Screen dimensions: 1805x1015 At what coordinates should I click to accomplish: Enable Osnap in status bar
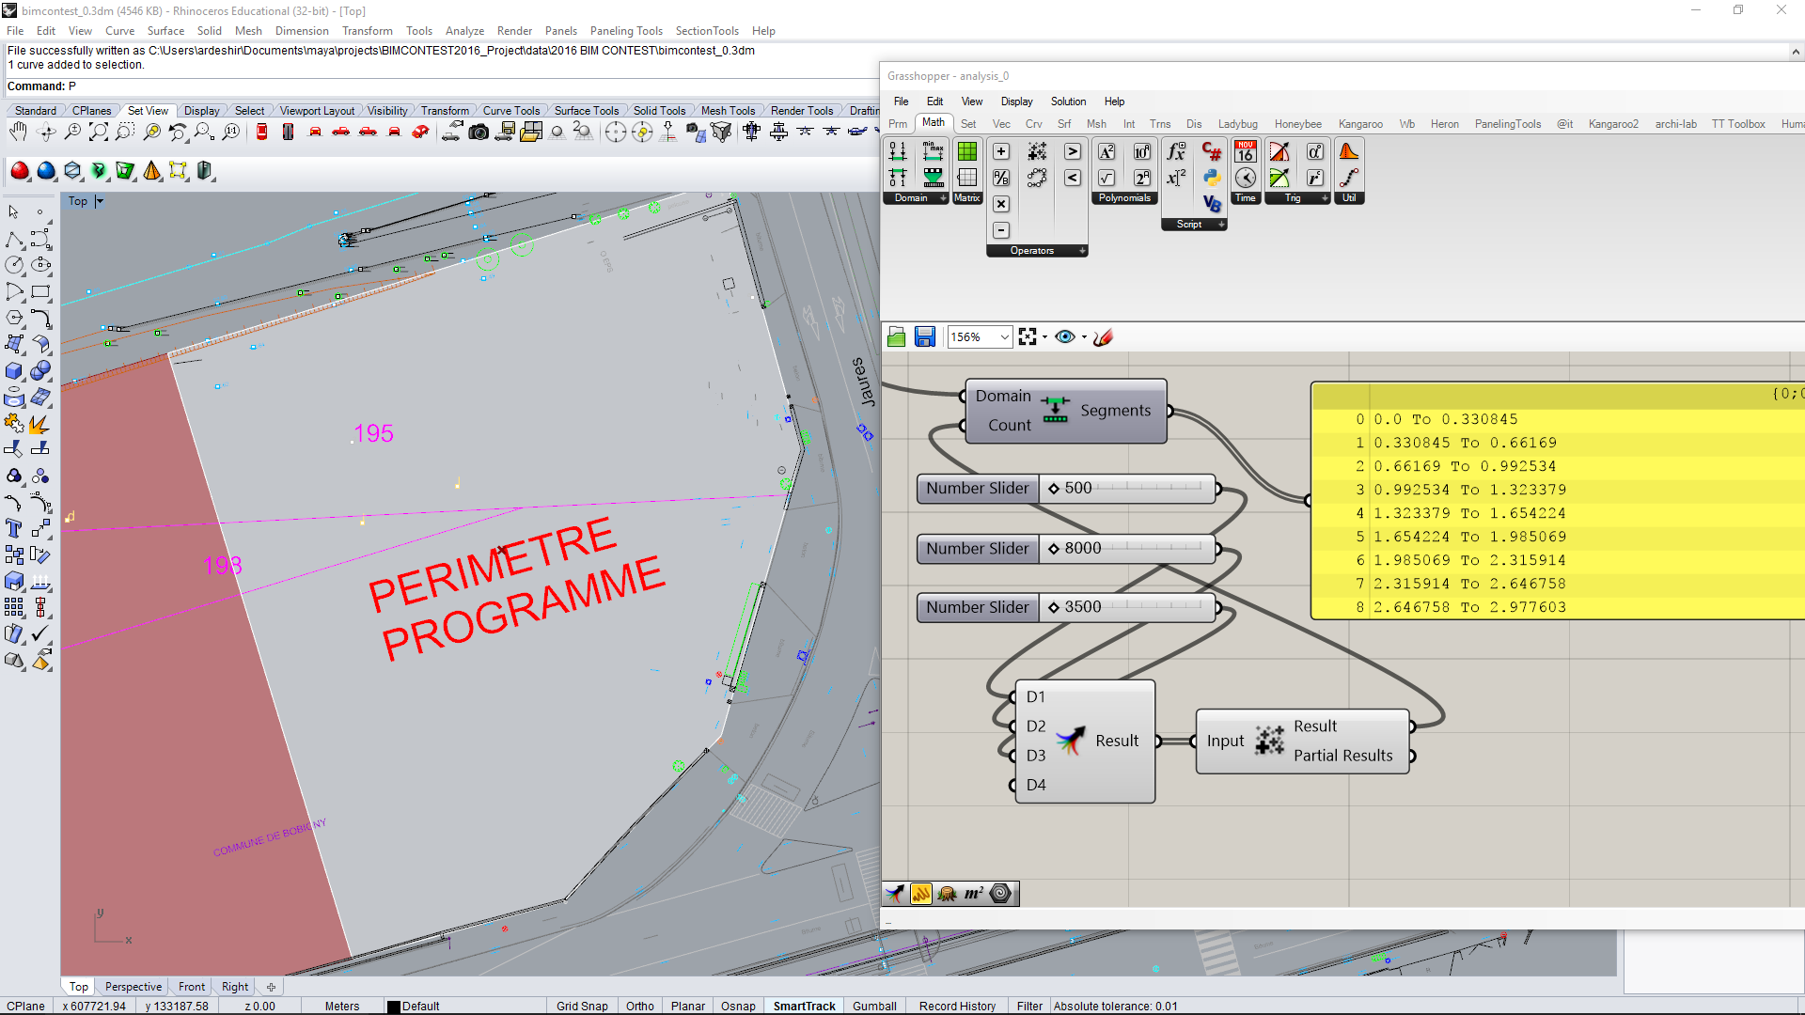[x=738, y=1006]
